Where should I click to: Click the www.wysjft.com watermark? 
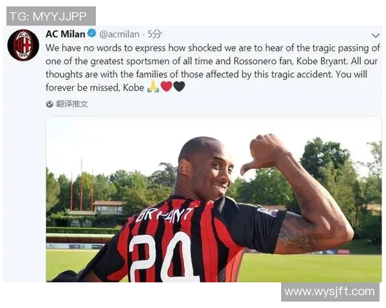(330, 292)
